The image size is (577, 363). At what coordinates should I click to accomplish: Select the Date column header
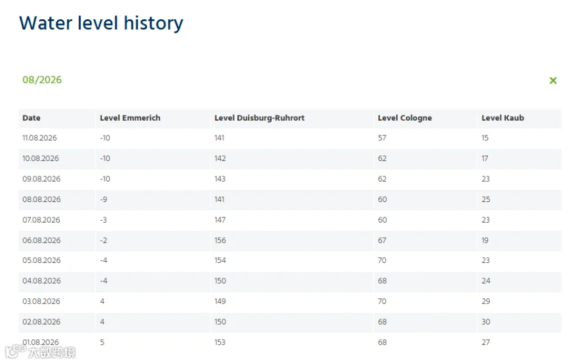(31, 118)
